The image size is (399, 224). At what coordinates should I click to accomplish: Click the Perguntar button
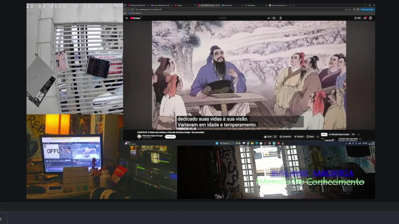(299, 137)
